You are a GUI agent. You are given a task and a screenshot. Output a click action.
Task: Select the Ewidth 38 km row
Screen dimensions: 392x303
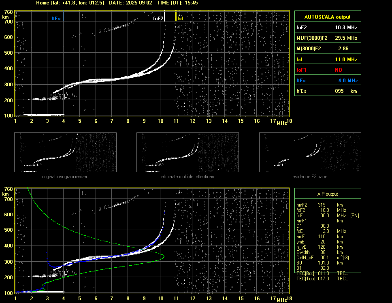point(320,252)
